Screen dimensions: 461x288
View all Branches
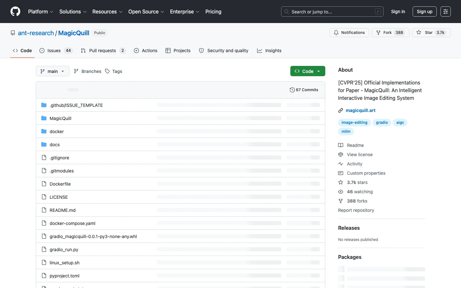tap(87, 71)
